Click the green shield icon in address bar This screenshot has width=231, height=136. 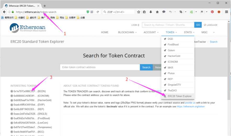[88, 12]
